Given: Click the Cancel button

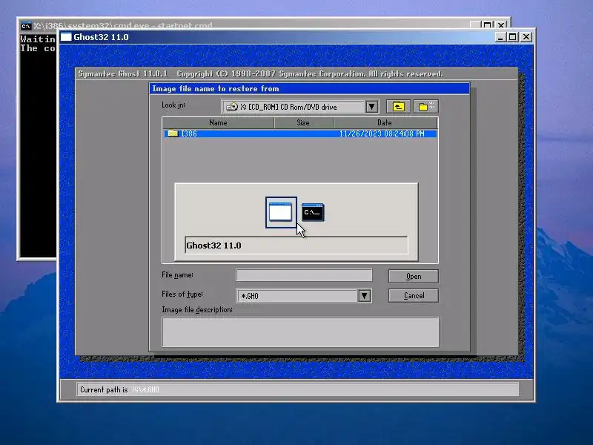Looking at the screenshot, I should click(x=414, y=295).
